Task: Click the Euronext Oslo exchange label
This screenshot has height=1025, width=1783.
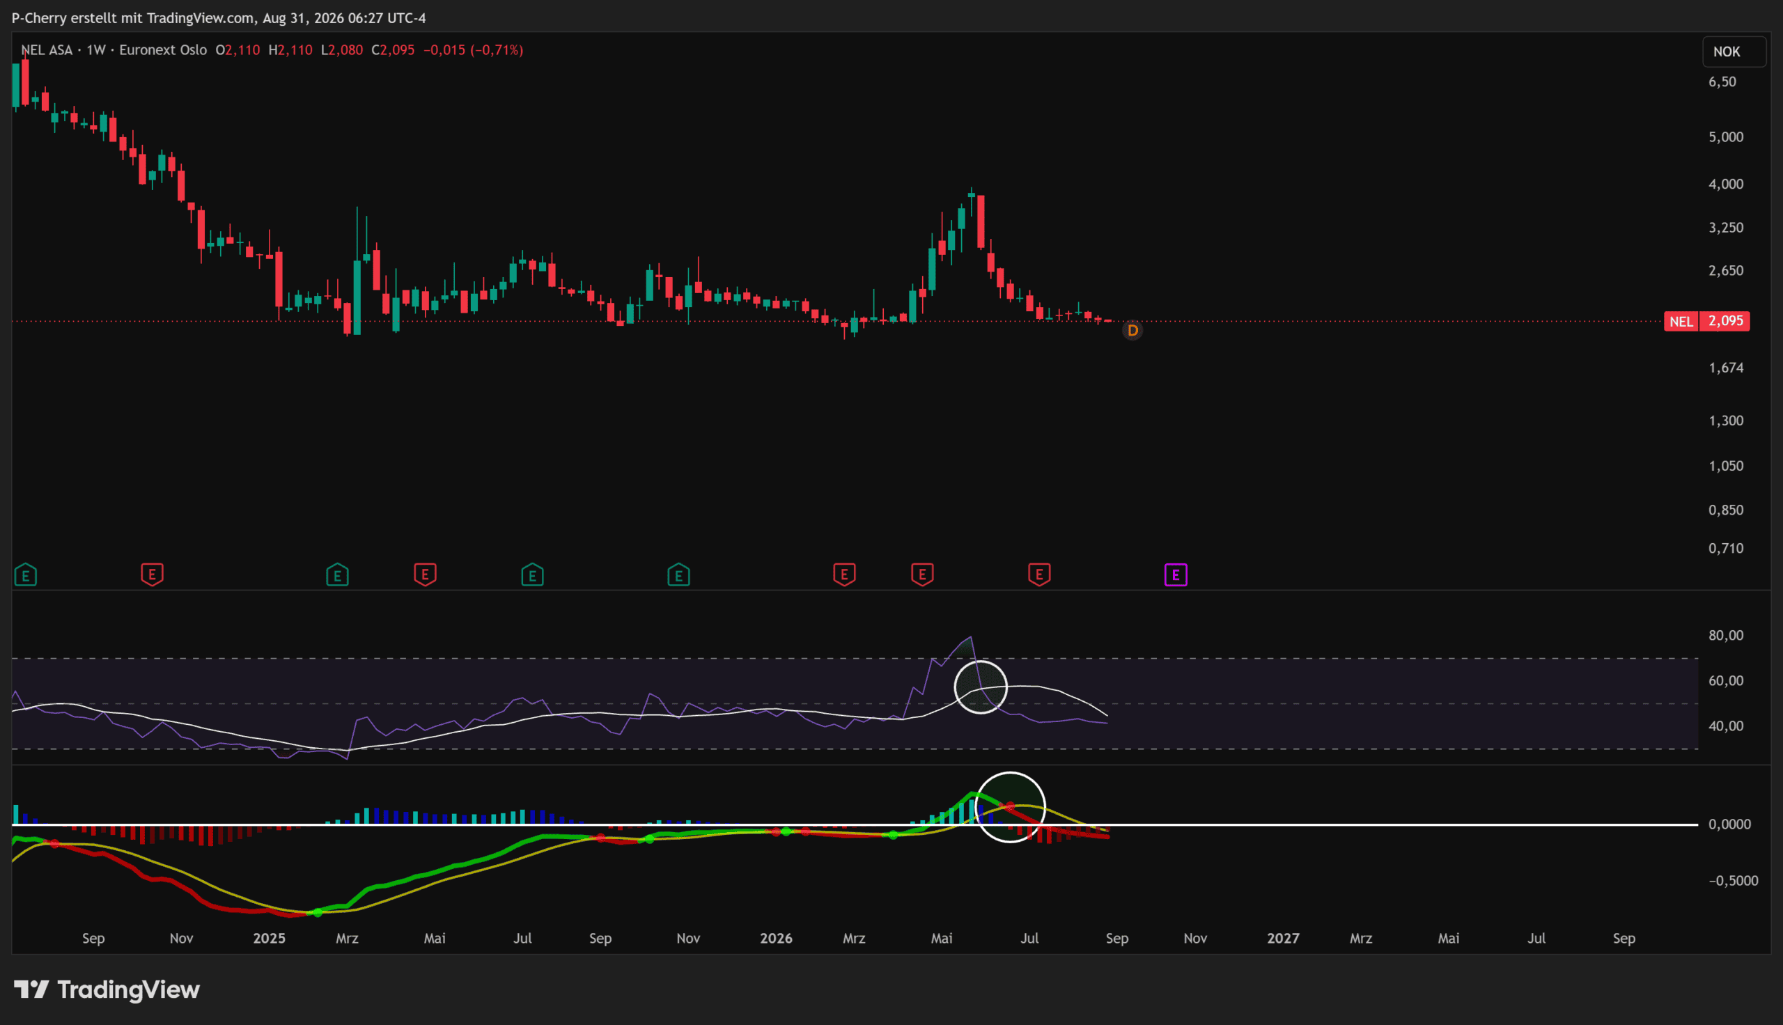Action: pos(162,50)
